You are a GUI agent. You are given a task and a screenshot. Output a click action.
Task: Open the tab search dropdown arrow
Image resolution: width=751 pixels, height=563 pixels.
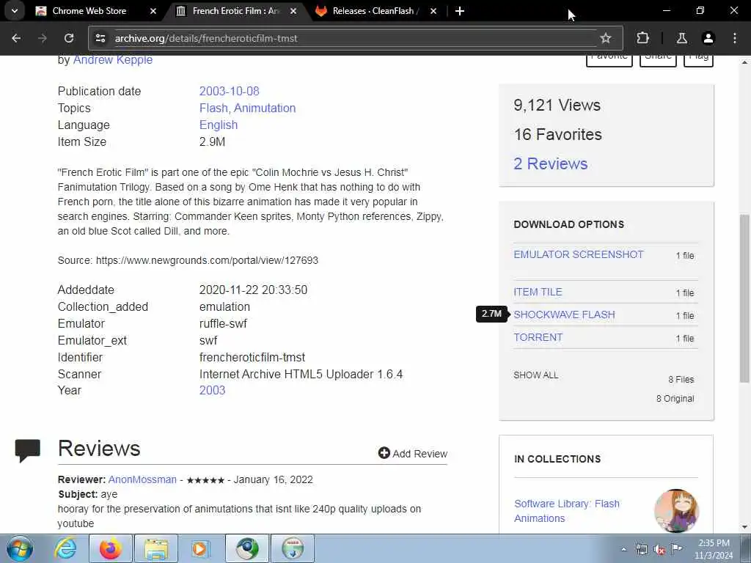(15, 10)
